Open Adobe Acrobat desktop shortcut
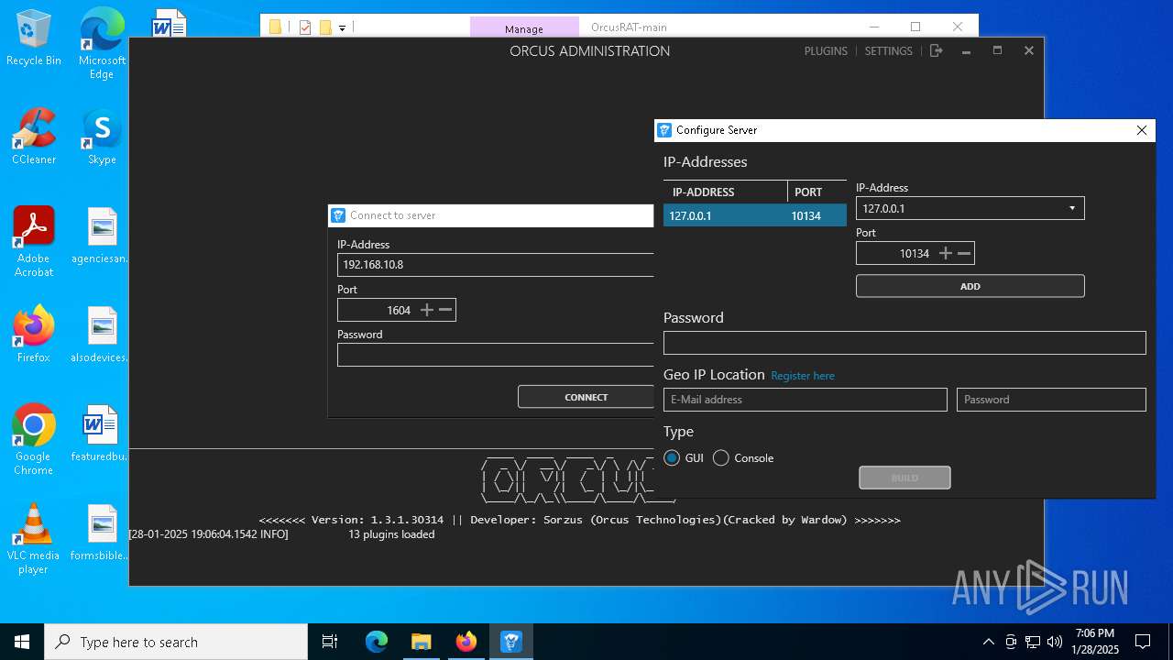 click(34, 242)
